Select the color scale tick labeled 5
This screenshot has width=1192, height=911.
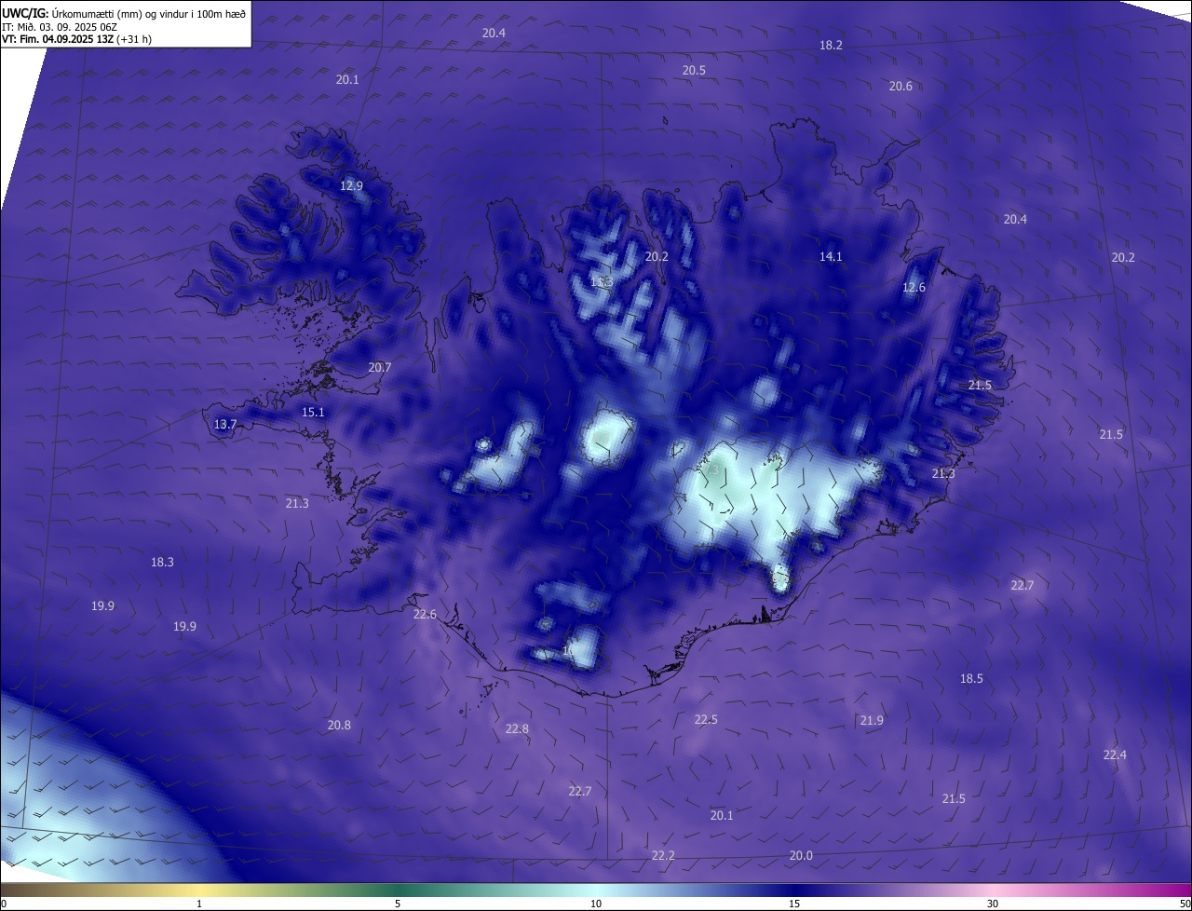point(398,904)
